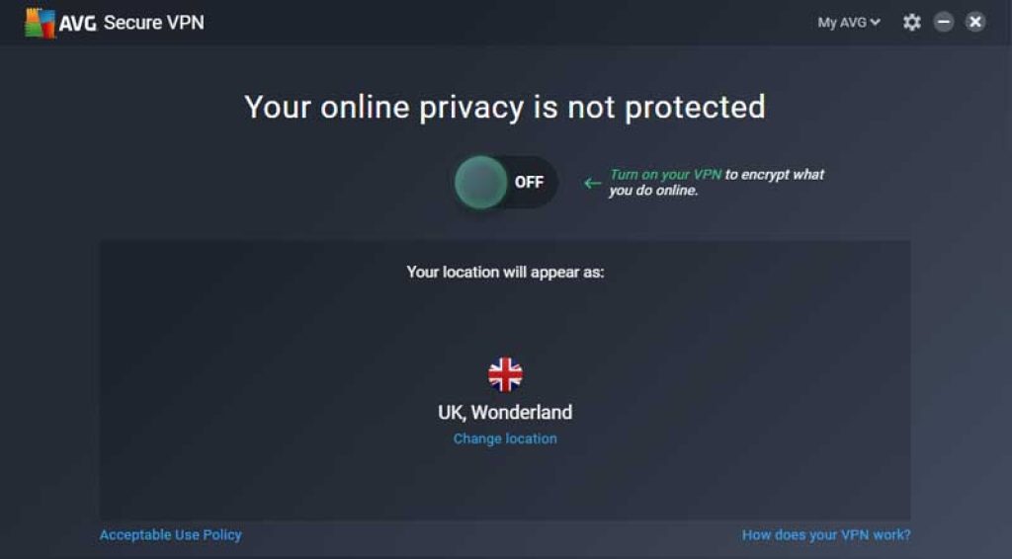1012x559 pixels.
Task: Open the Acceptable Use Policy link
Action: pos(170,535)
